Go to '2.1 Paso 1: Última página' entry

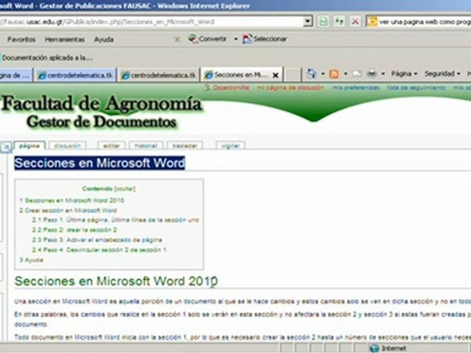point(116,220)
